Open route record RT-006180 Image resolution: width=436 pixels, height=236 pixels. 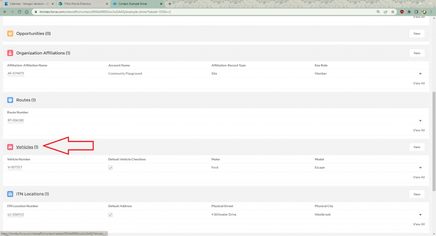point(16,120)
